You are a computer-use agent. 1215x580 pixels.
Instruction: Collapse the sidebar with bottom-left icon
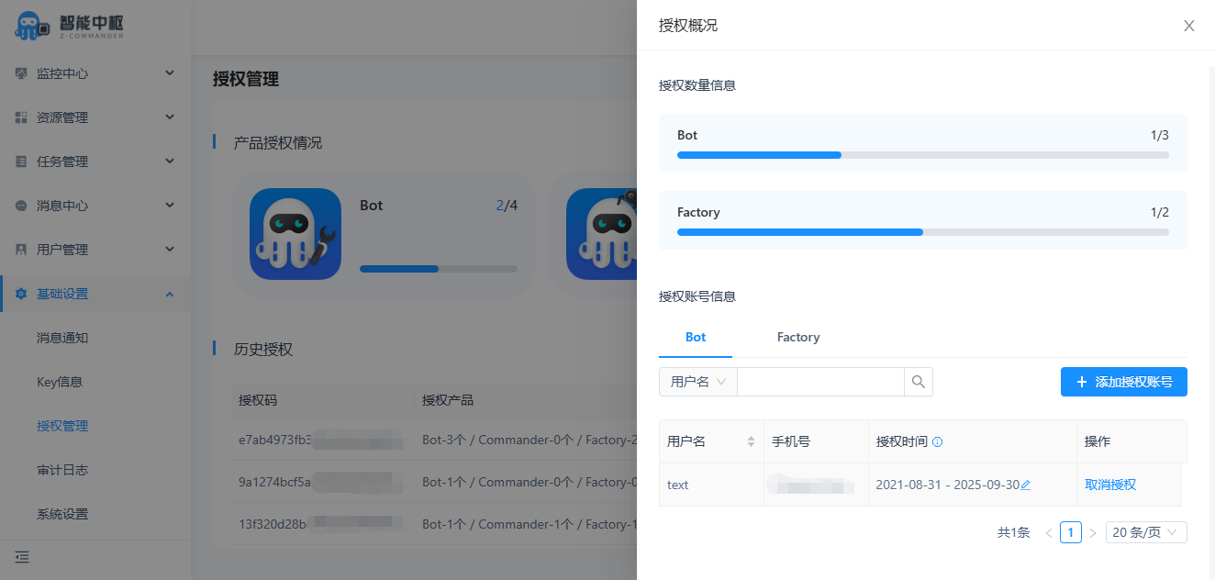[x=22, y=557]
